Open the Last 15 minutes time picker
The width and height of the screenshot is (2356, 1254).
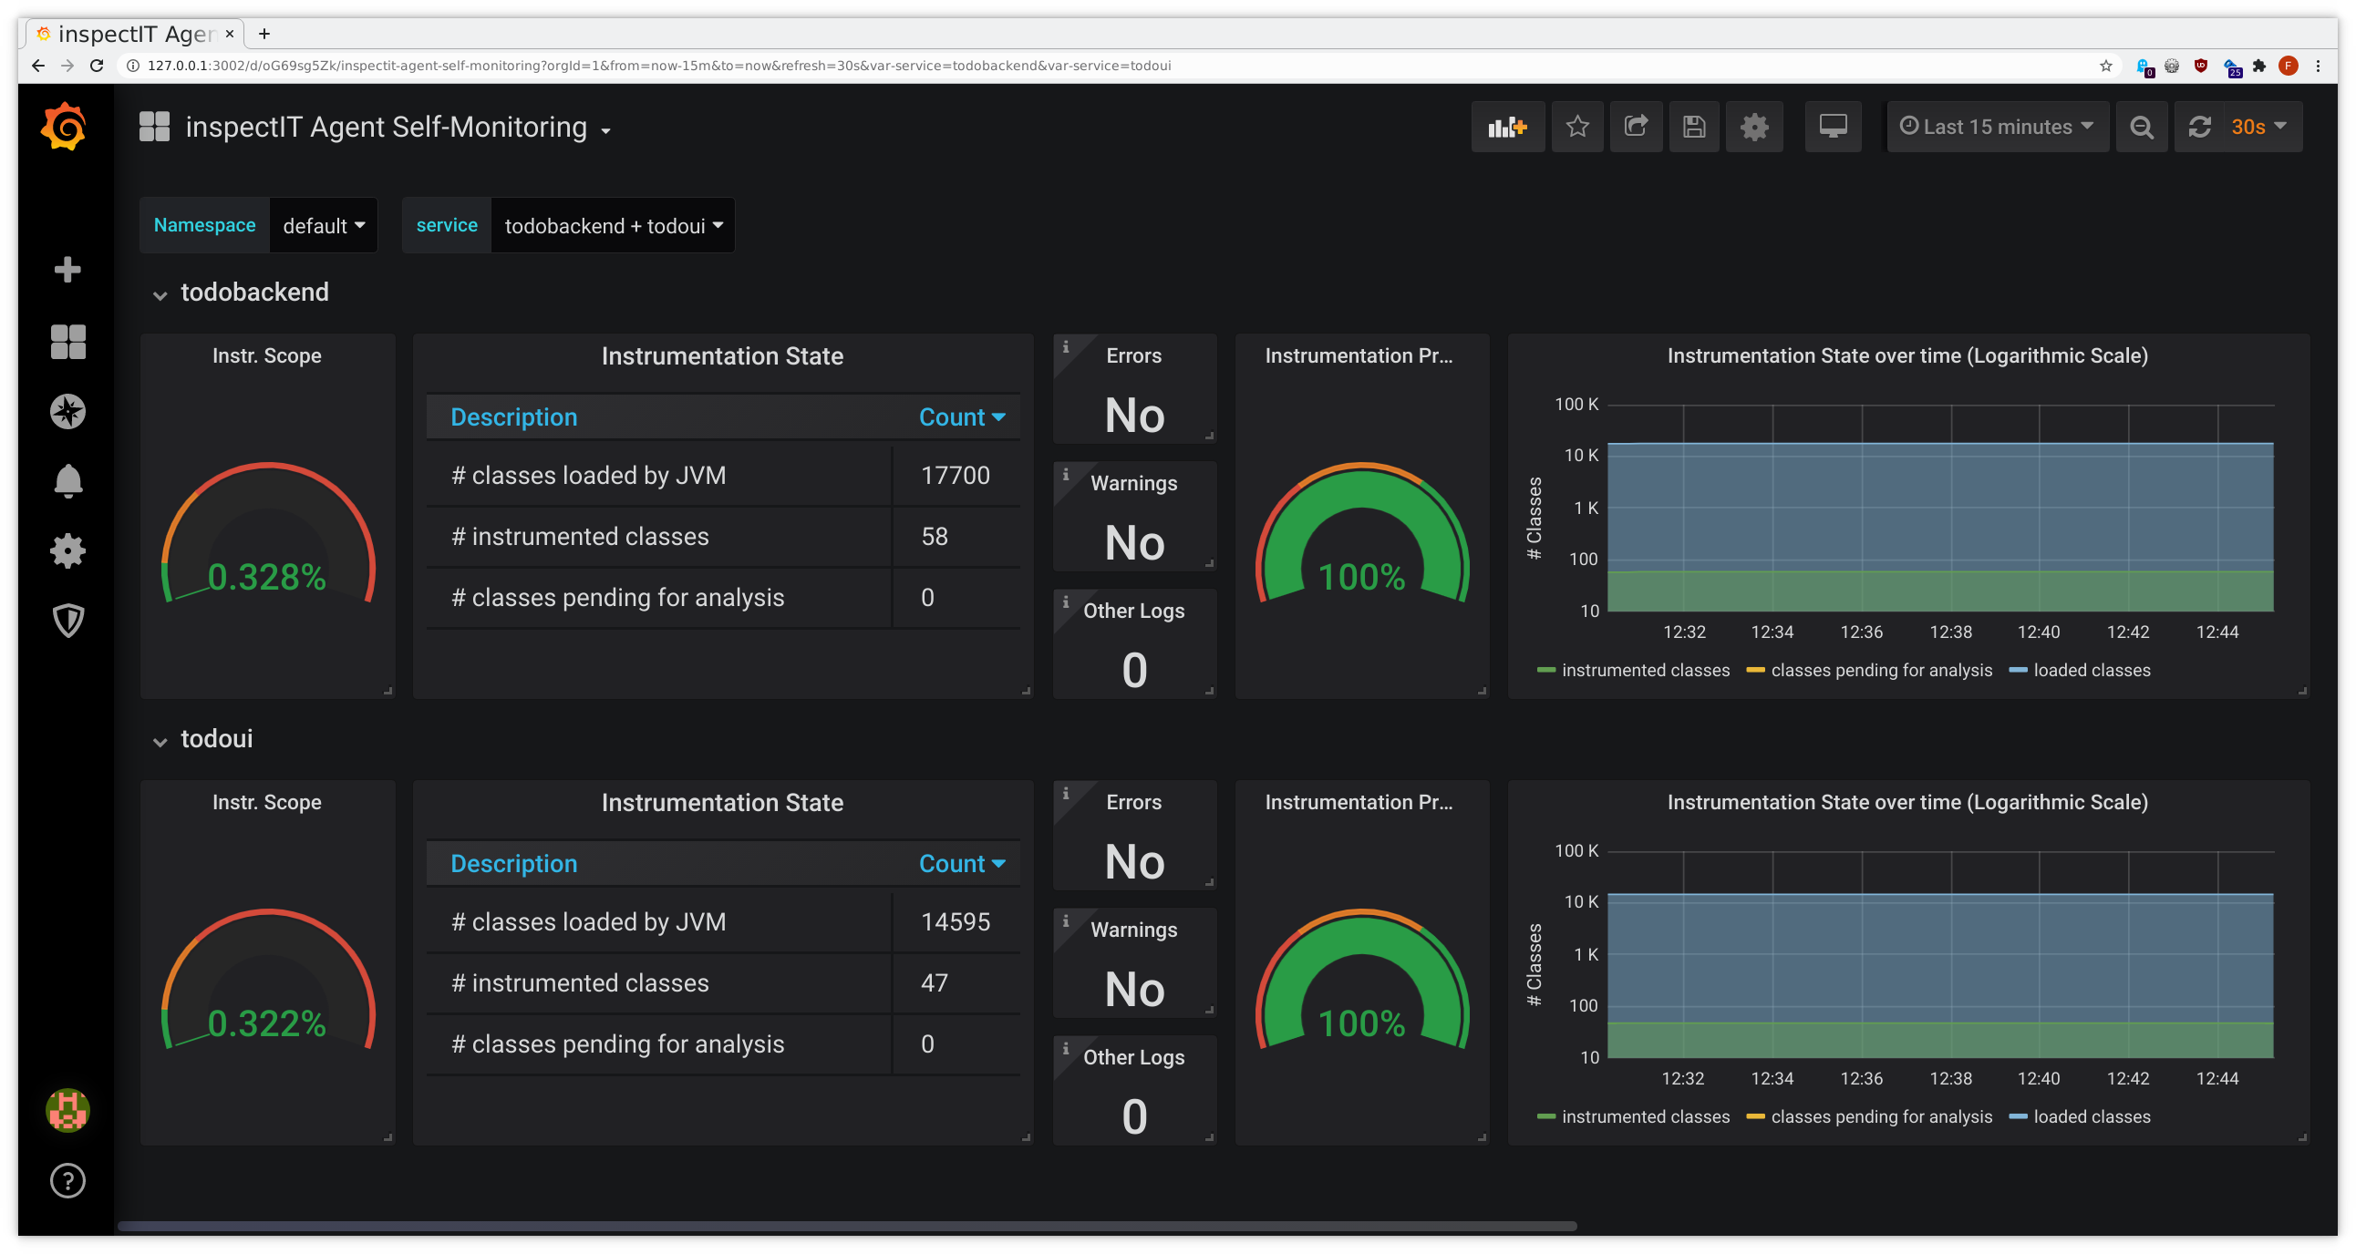[x=1998, y=127]
